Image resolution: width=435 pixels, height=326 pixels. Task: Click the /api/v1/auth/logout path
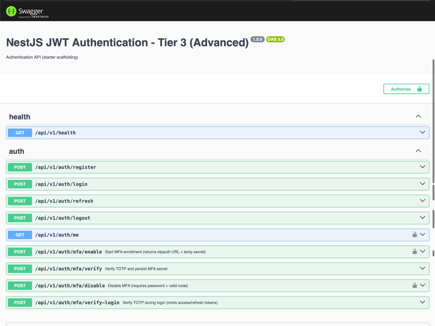click(63, 218)
